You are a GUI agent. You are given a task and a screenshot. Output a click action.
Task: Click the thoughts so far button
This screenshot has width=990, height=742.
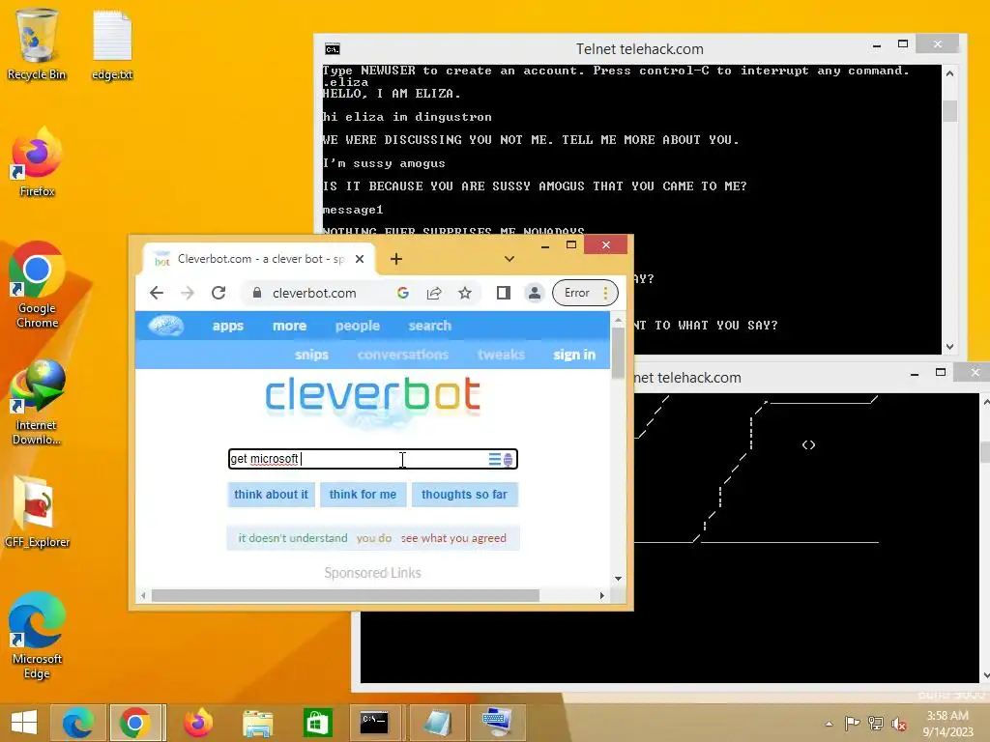[x=465, y=495]
